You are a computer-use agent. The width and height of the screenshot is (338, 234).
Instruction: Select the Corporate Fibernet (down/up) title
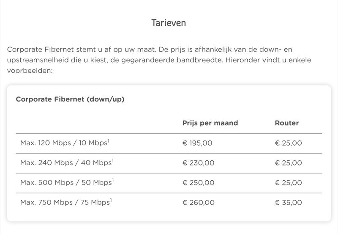(x=70, y=99)
